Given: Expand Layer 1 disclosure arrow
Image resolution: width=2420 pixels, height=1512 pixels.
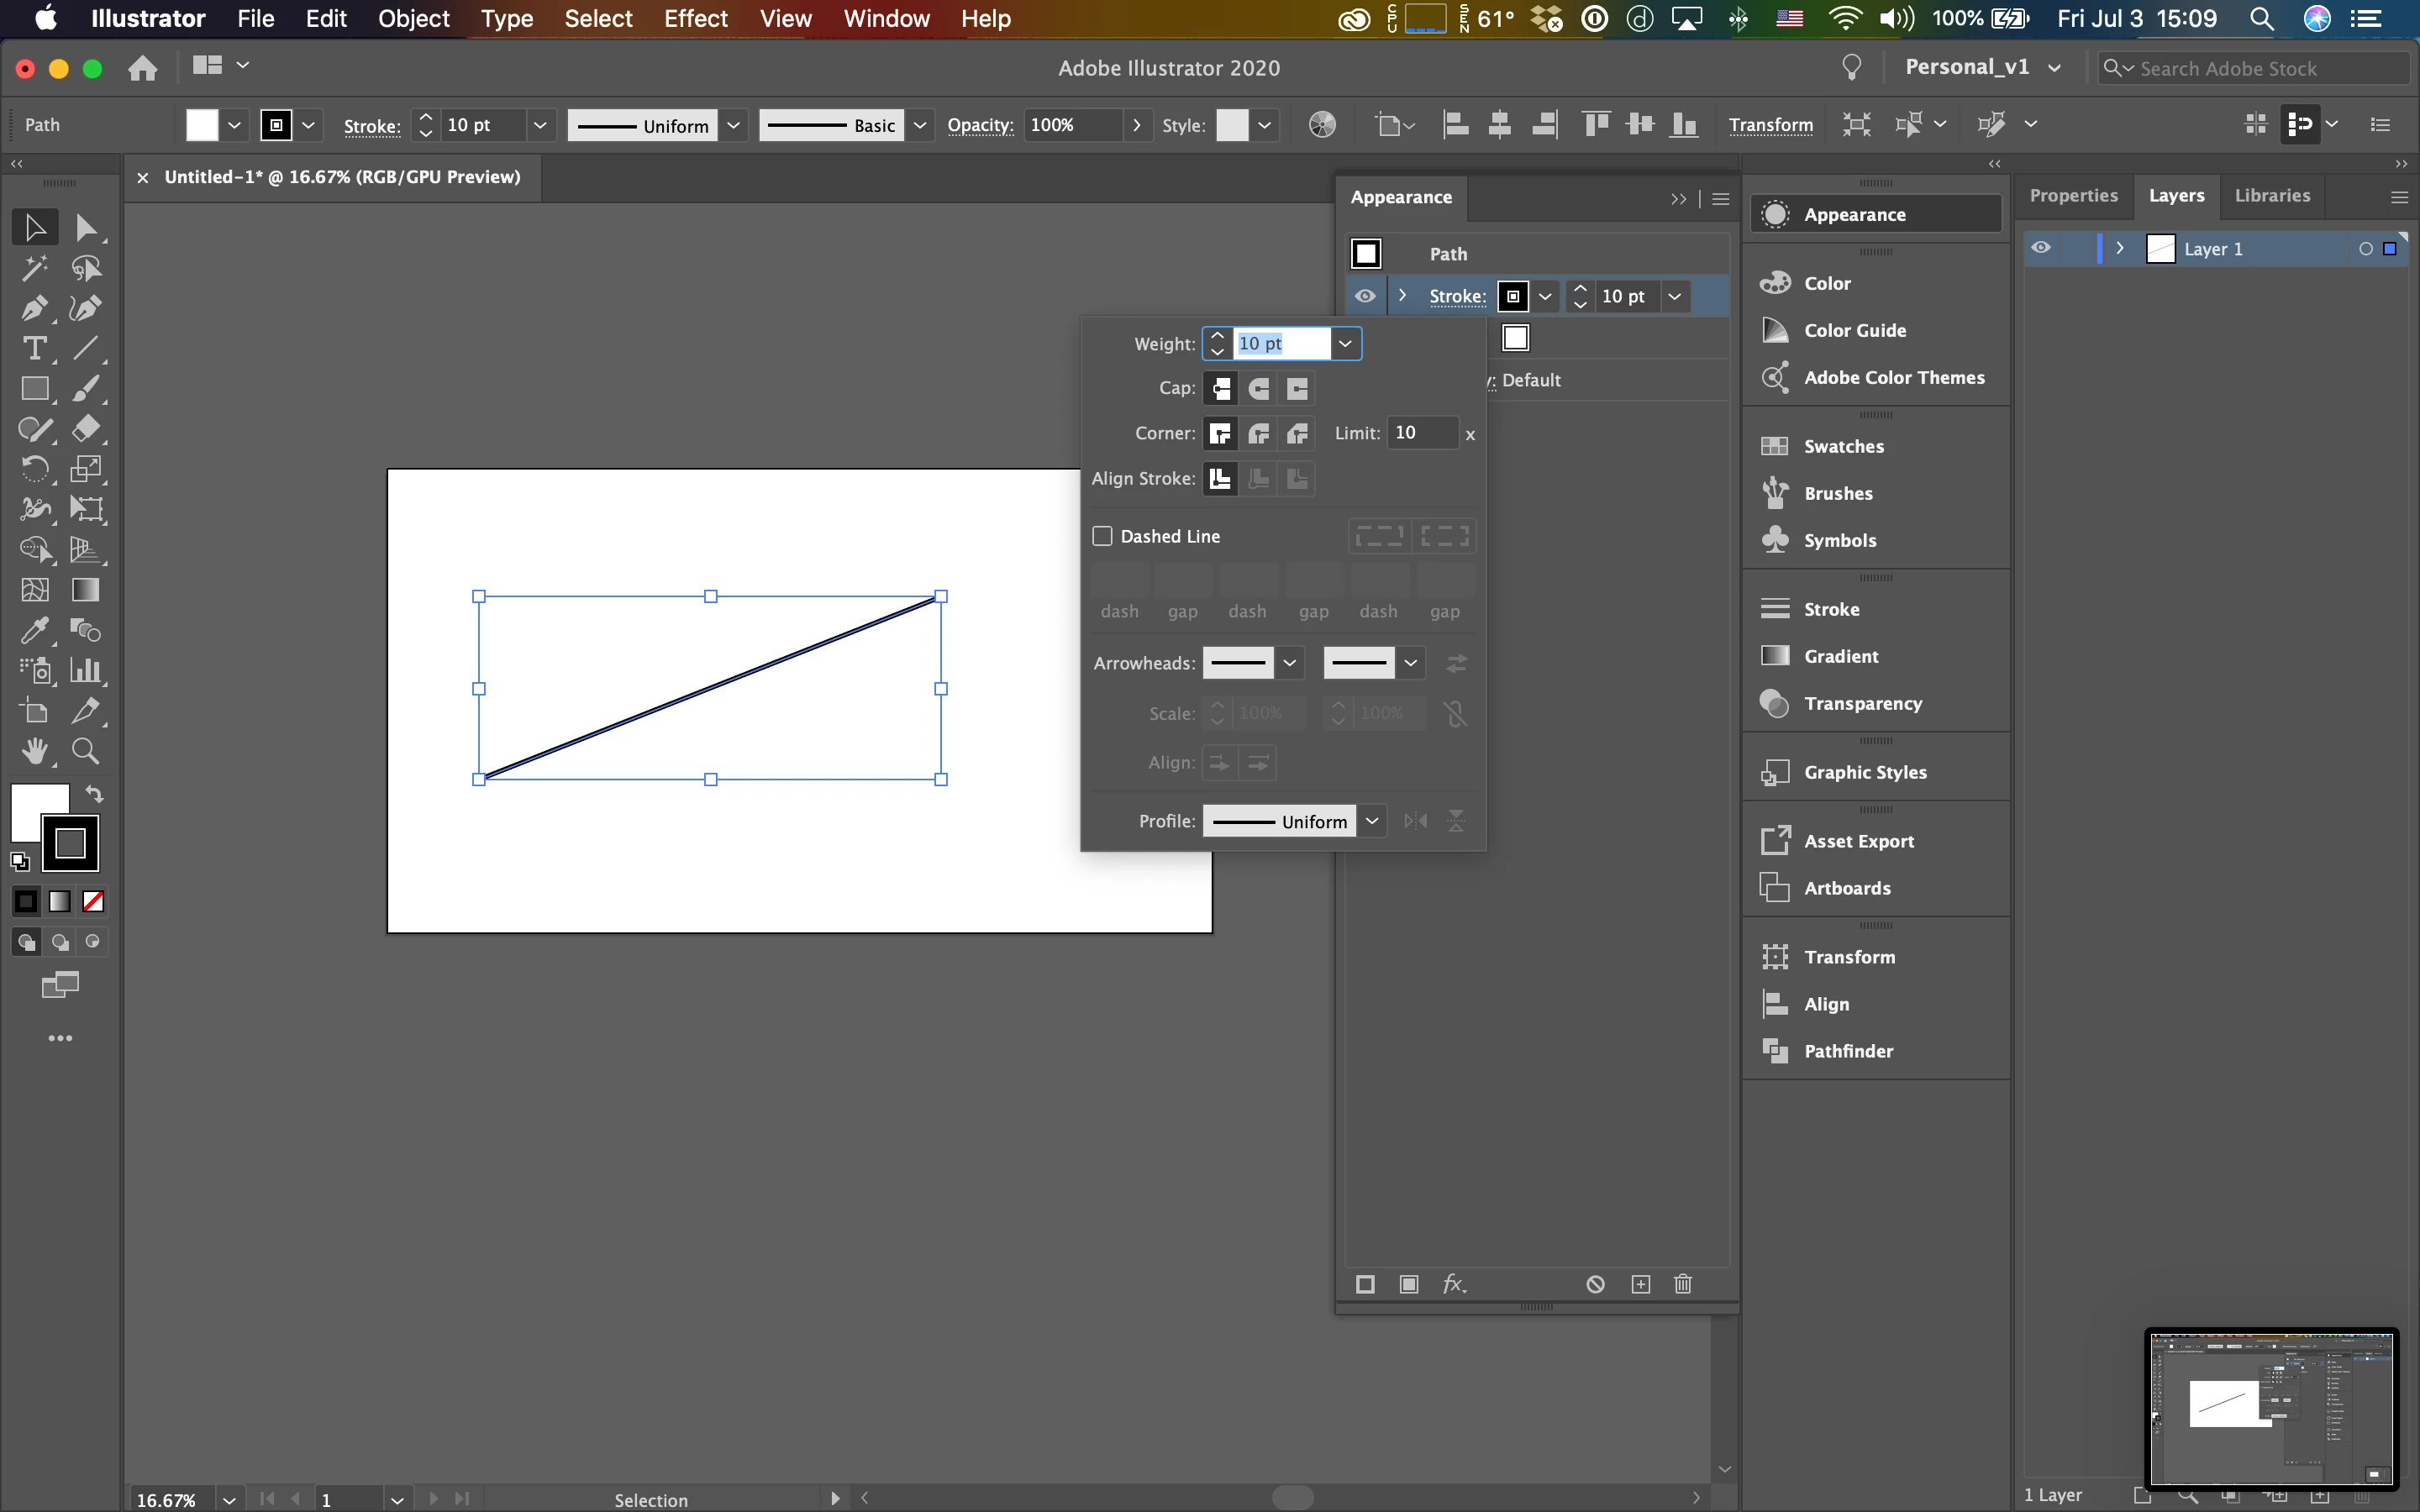Looking at the screenshot, I should 2119,248.
